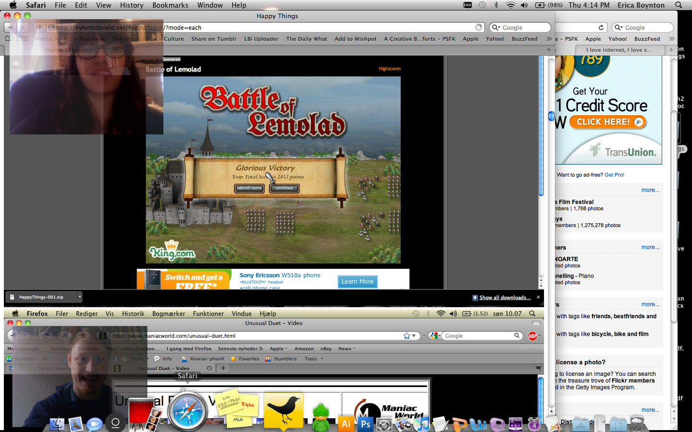The image size is (692, 432).
Task: Click the Share on Tumblr bookmark
Action: coord(214,39)
